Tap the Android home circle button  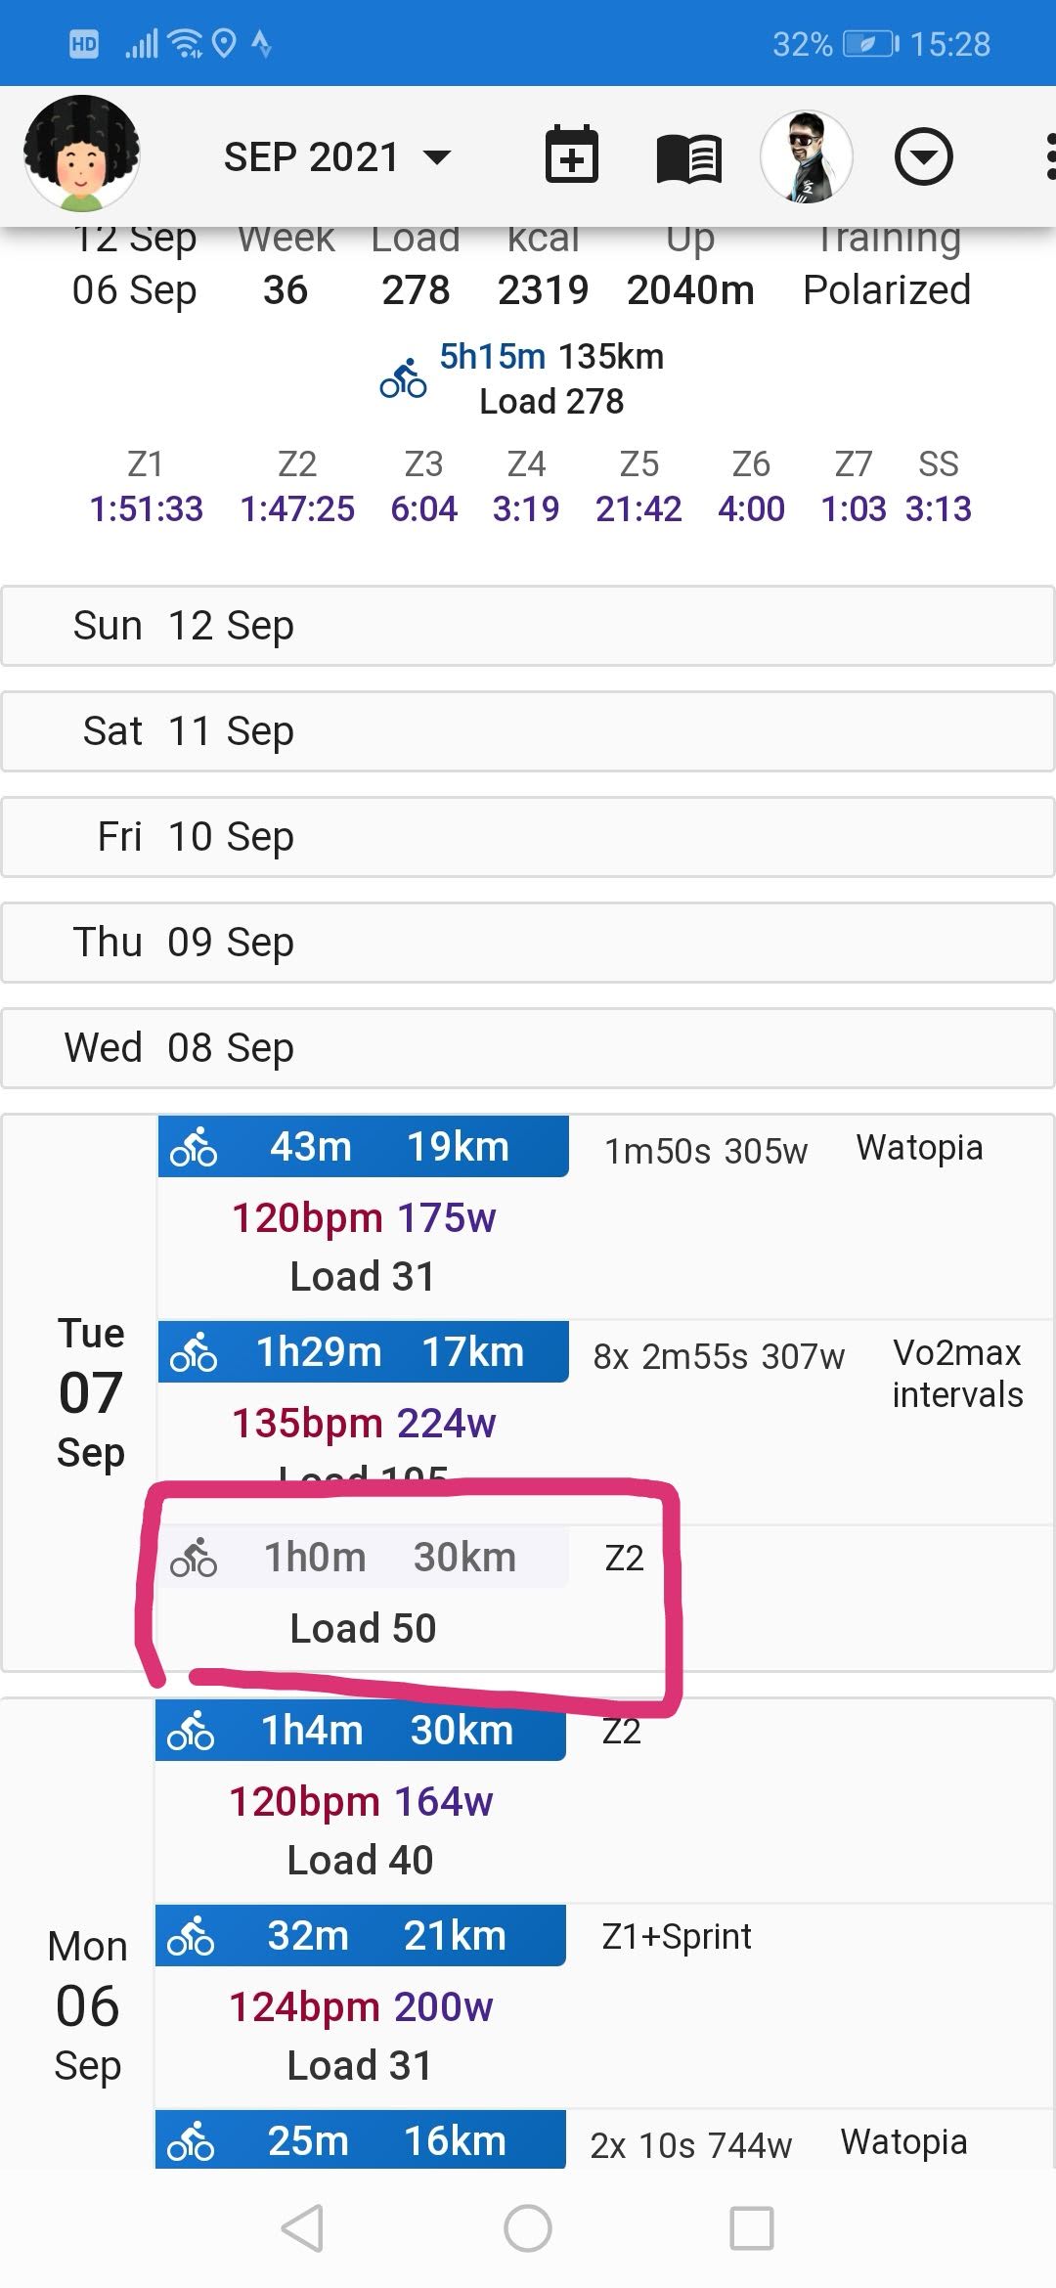coord(527,2228)
